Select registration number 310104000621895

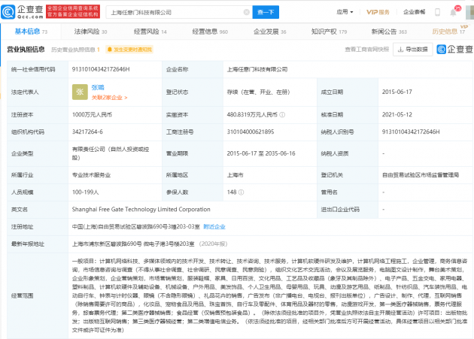point(251,132)
